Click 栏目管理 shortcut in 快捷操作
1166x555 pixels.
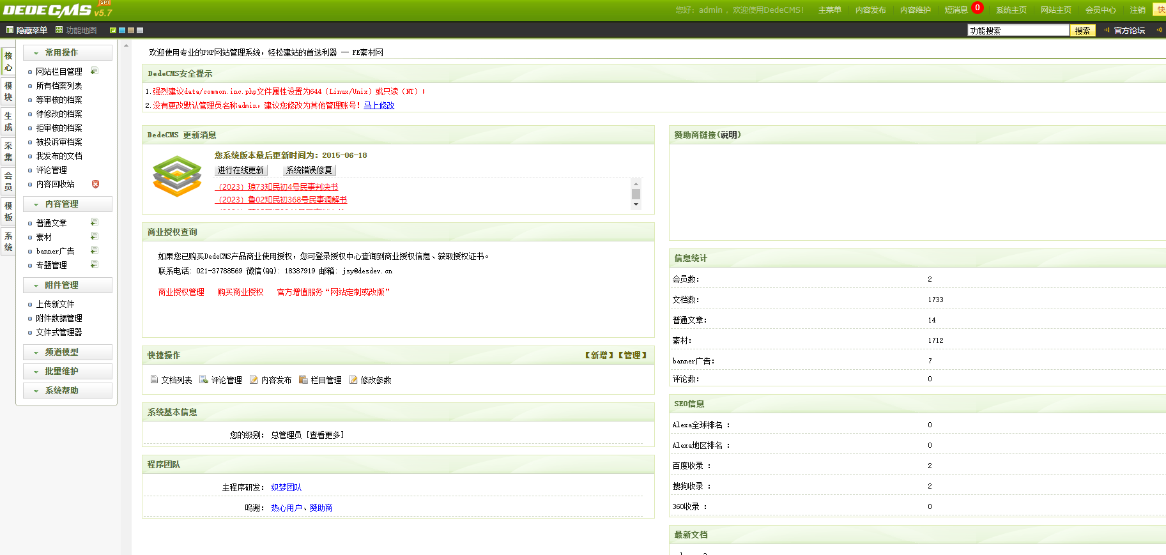coord(320,380)
